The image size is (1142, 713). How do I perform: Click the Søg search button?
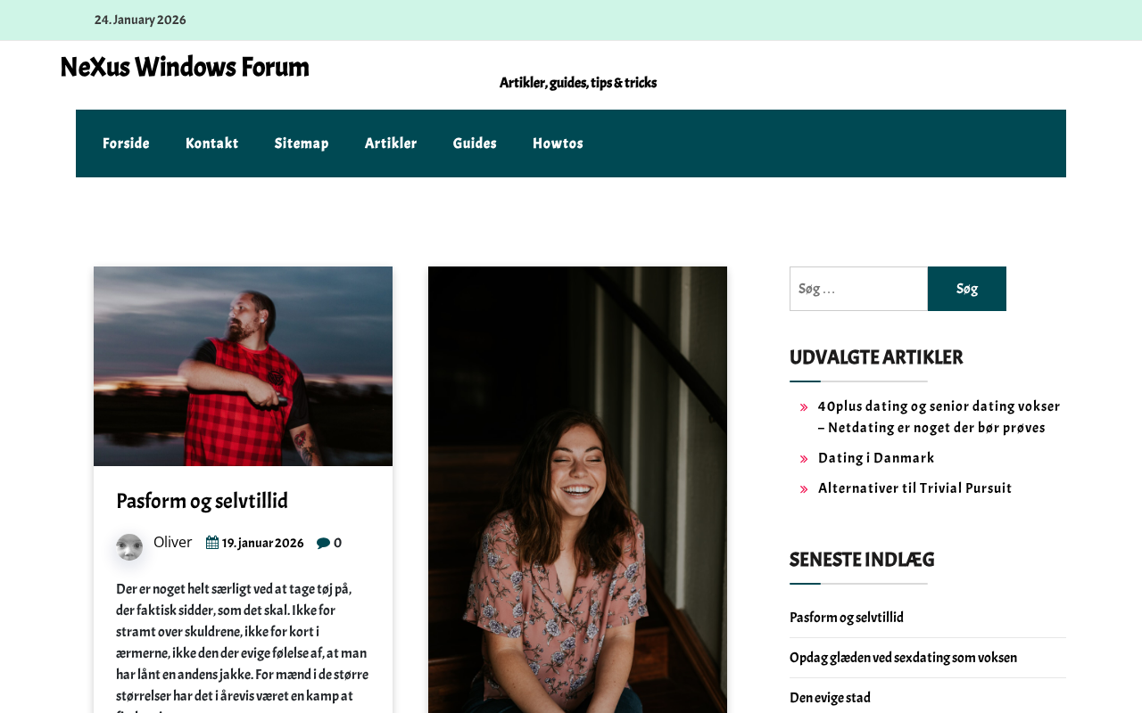[967, 289]
